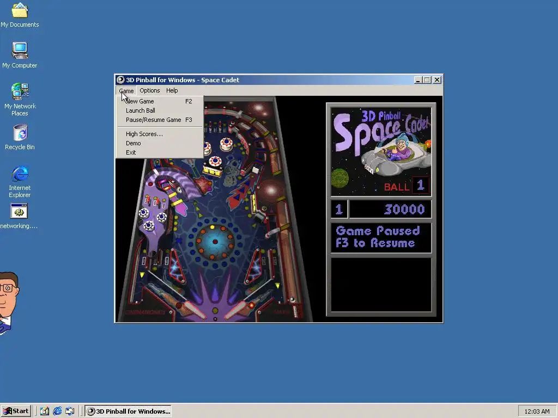Image resolution: width=558 pixels, height=418 pixels.
Task: Minimize the 3D Pinball window
Action: pos(418,80)
